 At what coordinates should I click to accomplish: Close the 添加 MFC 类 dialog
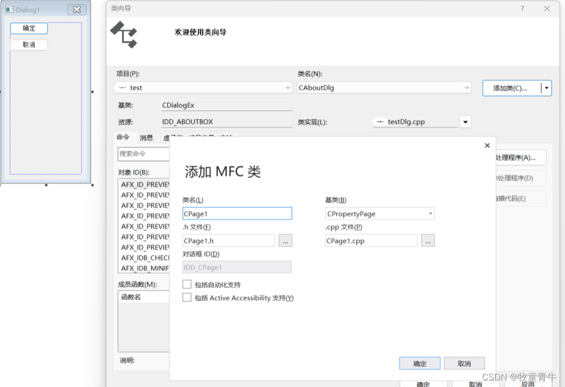(487, 146)
